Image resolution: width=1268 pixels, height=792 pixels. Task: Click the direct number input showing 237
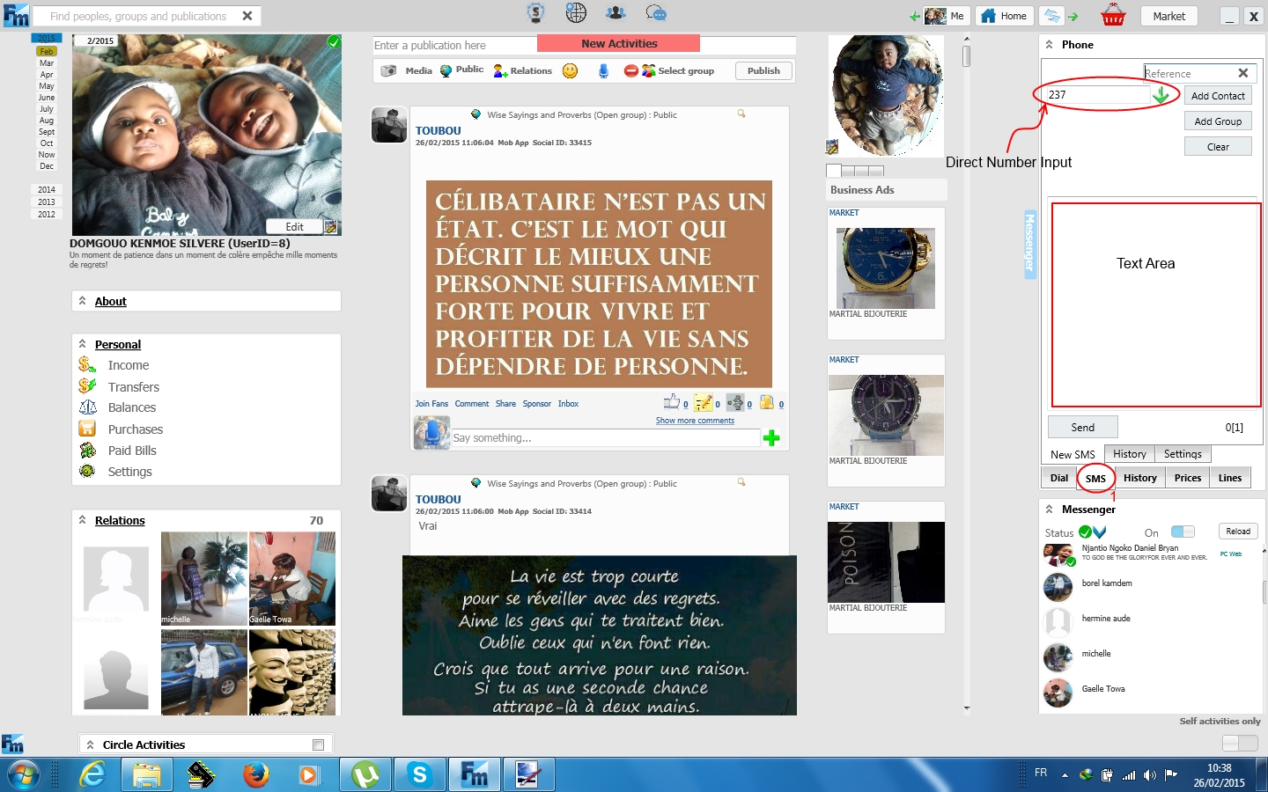tap(1096, 94)
